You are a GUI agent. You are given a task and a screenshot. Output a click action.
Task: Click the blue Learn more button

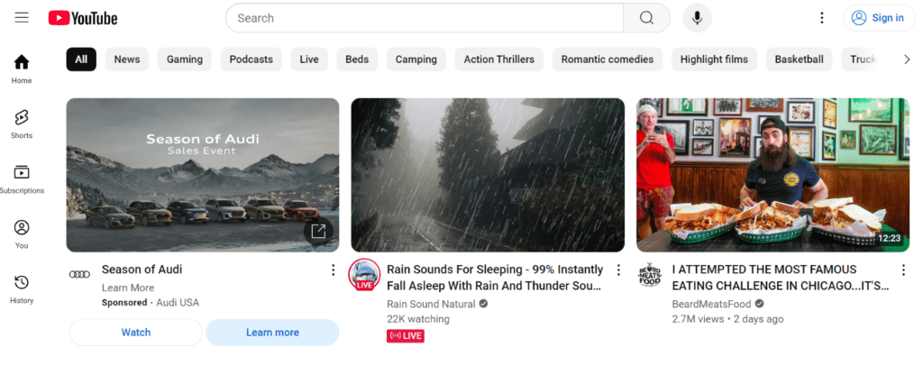272,333
